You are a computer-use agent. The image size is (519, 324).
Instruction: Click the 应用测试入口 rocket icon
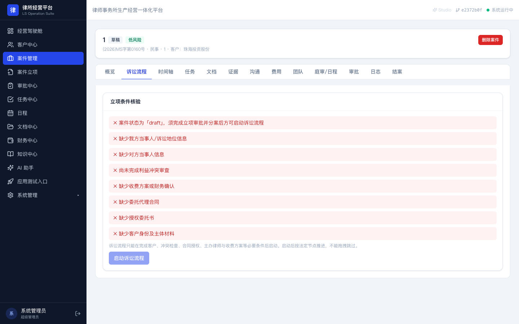pyautogui.click(x=10, y=181)
